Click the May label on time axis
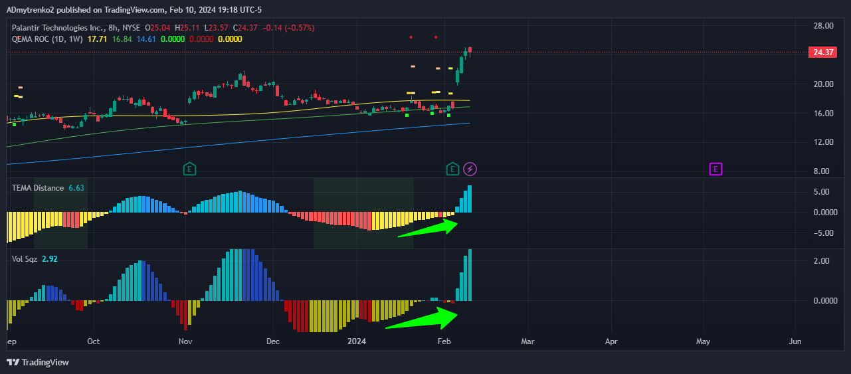The width and height of the screenshot is (851, 374). (703, 341)
